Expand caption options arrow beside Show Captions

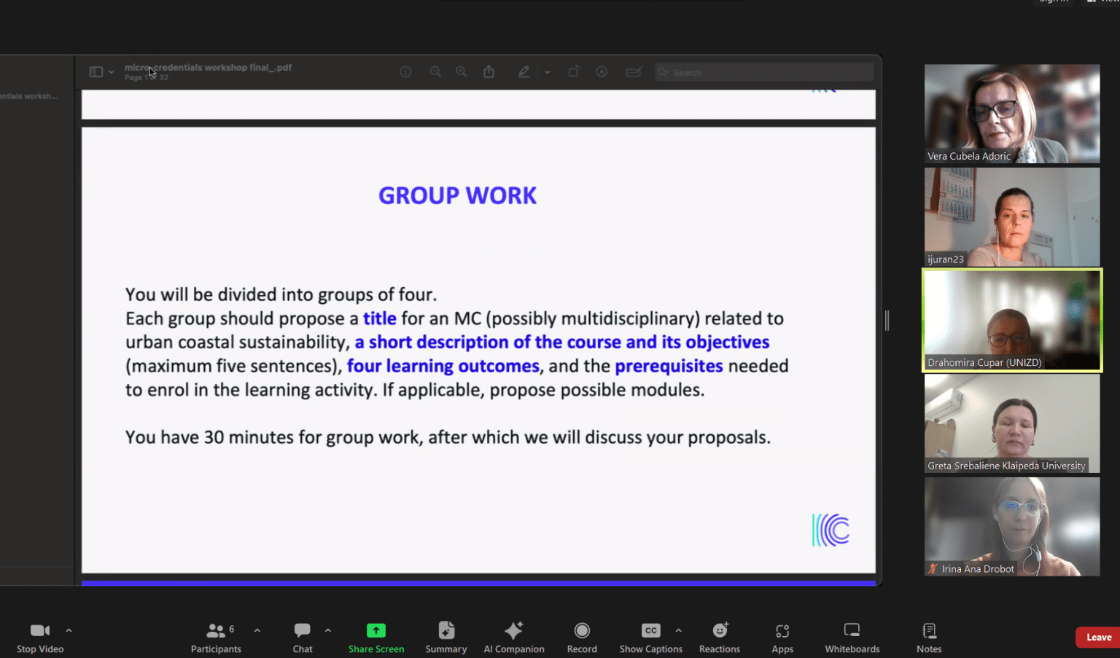point(679,630)
